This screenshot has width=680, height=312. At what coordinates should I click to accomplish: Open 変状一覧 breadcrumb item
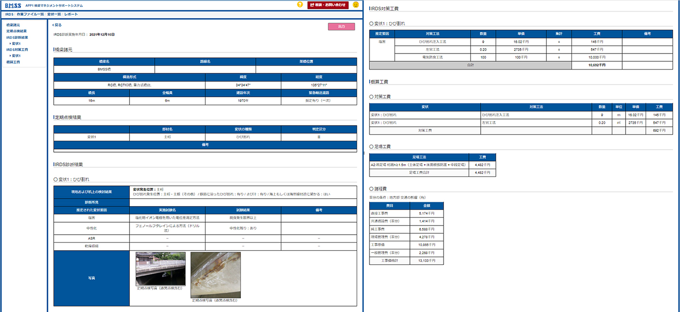(54, 15)
